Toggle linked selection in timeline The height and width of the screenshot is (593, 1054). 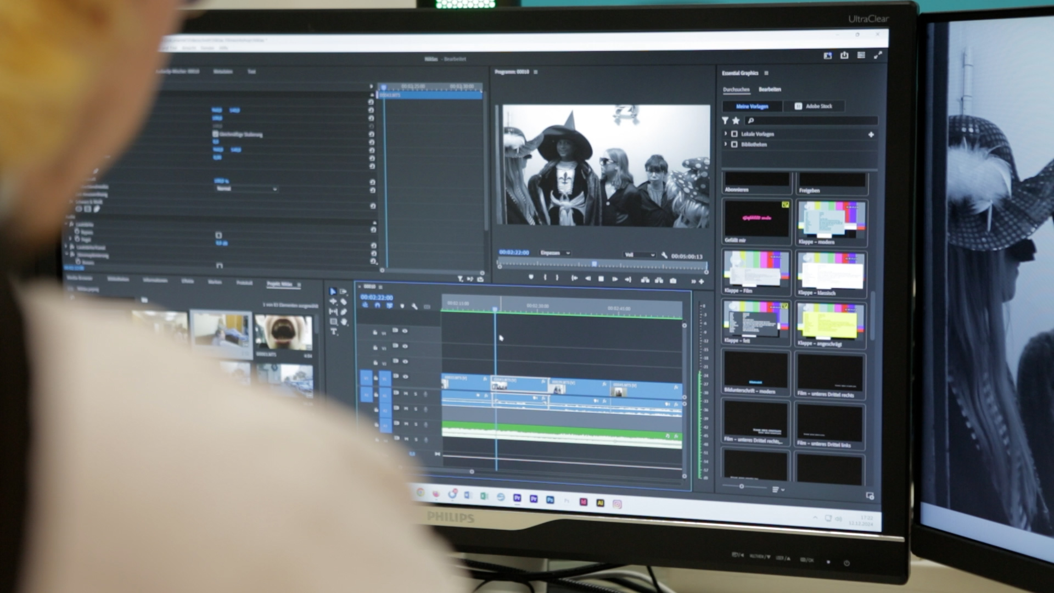(390, 305)
